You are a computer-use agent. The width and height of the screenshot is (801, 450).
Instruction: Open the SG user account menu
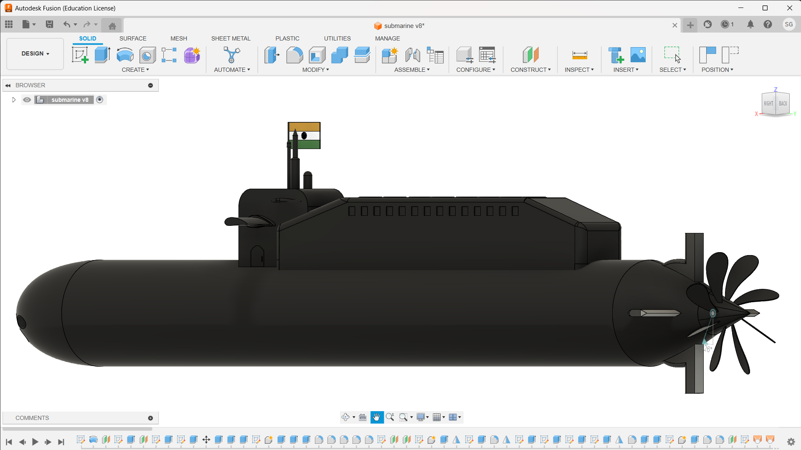coord(789,24)
